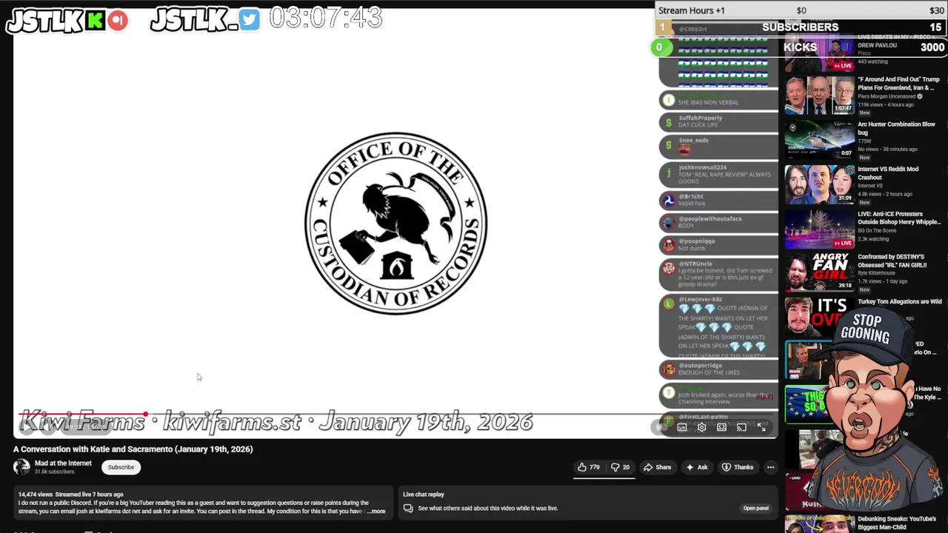Click the verified badge beside Piers Morgan Uncensored
The width and height of the screenshot is (948, 533).
[920, 96]
